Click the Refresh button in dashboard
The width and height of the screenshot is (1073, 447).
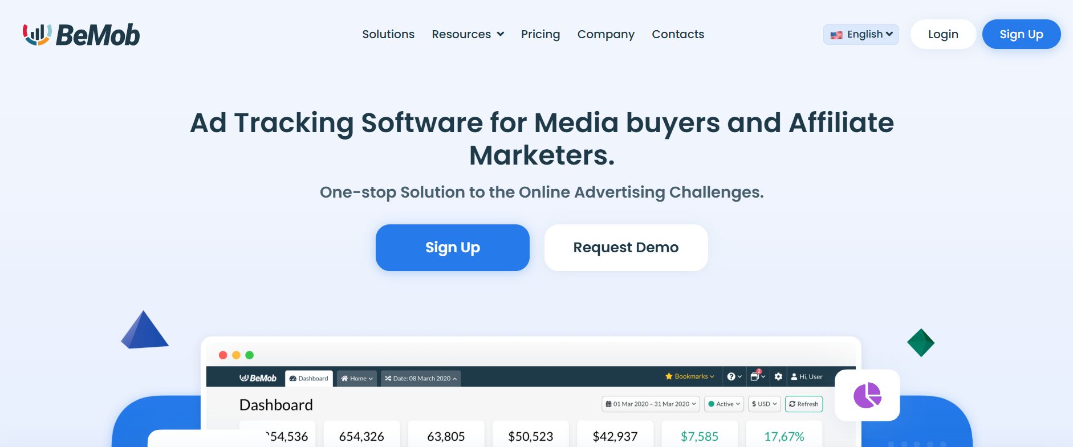(804, 404)
